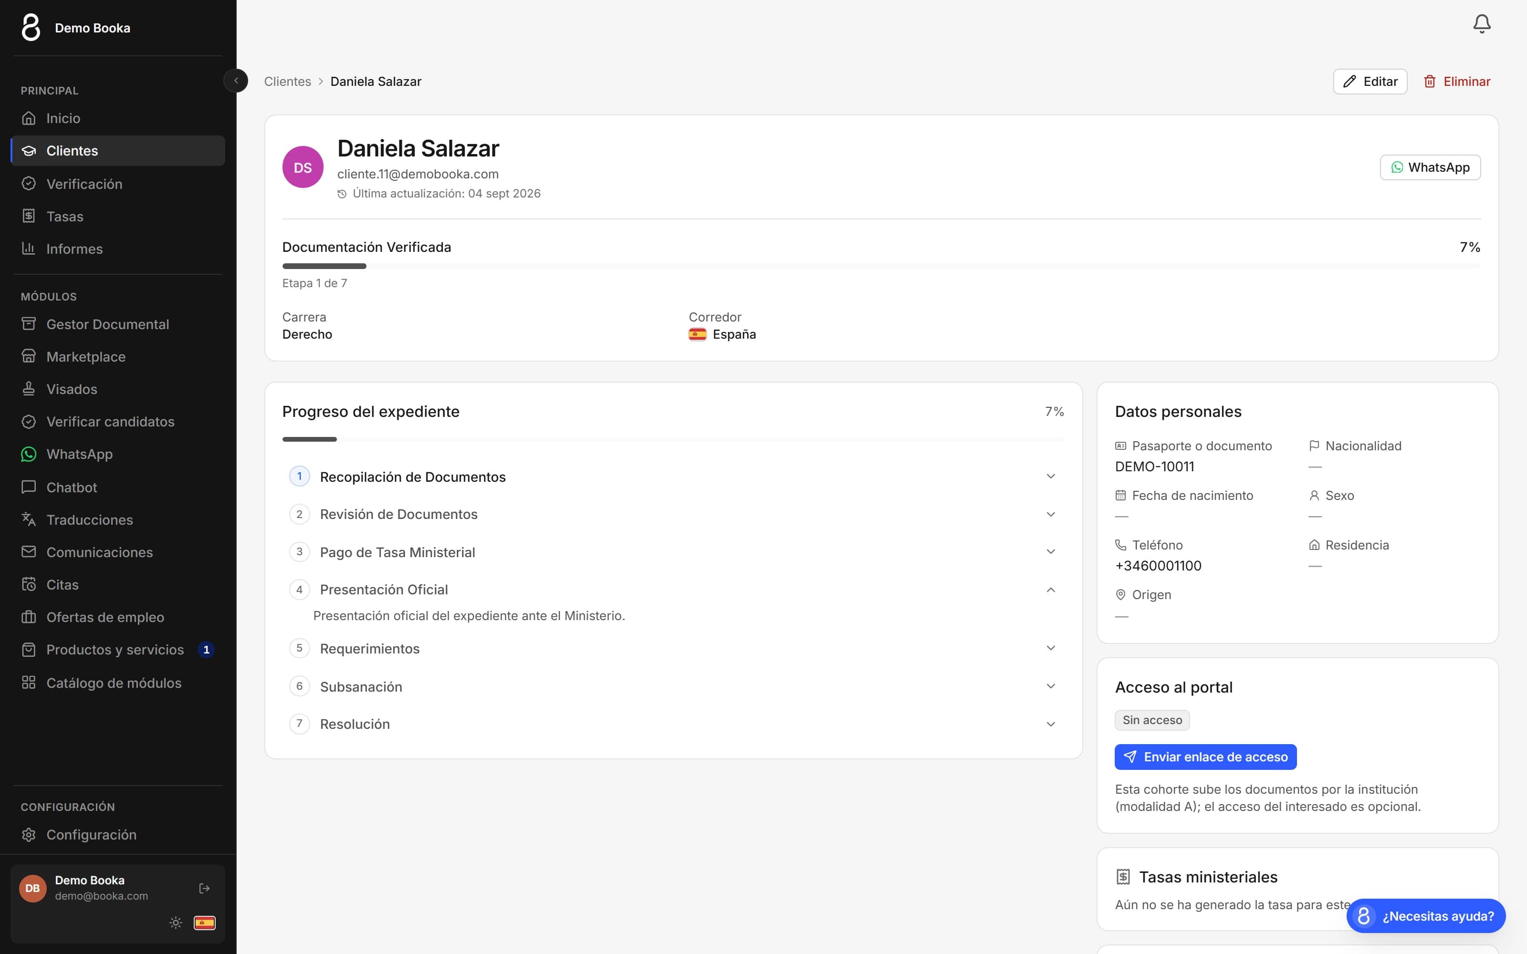Image resolution: width=1527 pixels, height=954 pixels.
Task: Expand Resolución chevron
Action: [1051, 725]
